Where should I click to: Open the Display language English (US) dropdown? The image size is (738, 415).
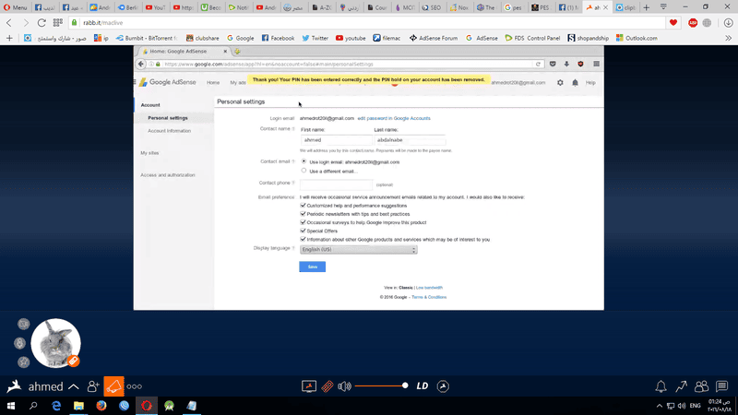point(358,250)
